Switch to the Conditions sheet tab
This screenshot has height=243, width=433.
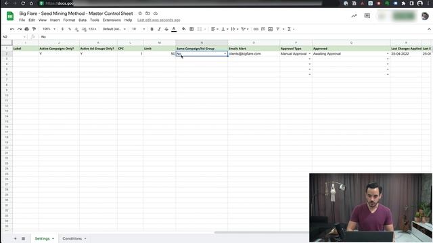(74, 238)
